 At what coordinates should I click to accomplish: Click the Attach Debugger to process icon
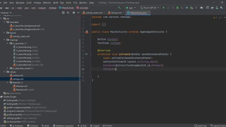pos(191,8)
